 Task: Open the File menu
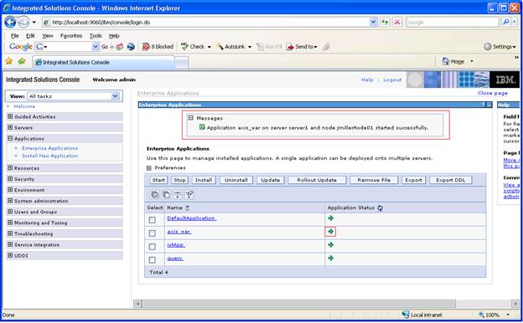click(15, 36)
